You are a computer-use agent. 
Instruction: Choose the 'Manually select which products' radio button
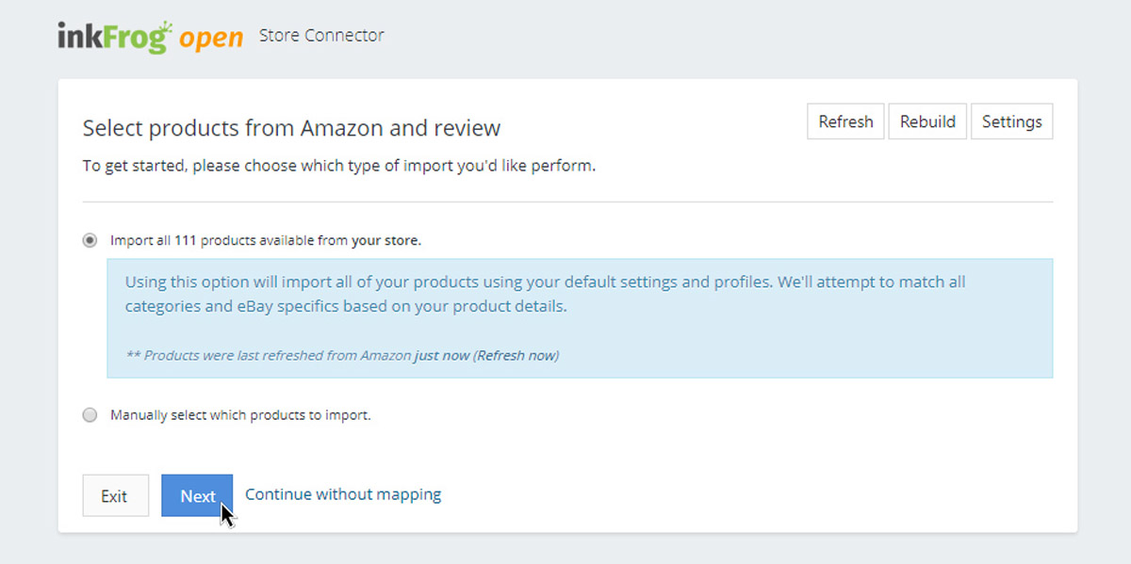[90, 415]
